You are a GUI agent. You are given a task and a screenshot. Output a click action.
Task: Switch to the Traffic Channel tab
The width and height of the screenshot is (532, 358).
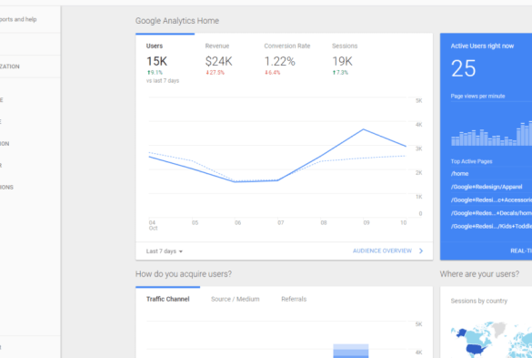(167, 299)
